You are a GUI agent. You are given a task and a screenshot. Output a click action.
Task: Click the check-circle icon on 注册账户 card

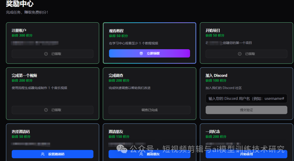click(x=46, y=54)
